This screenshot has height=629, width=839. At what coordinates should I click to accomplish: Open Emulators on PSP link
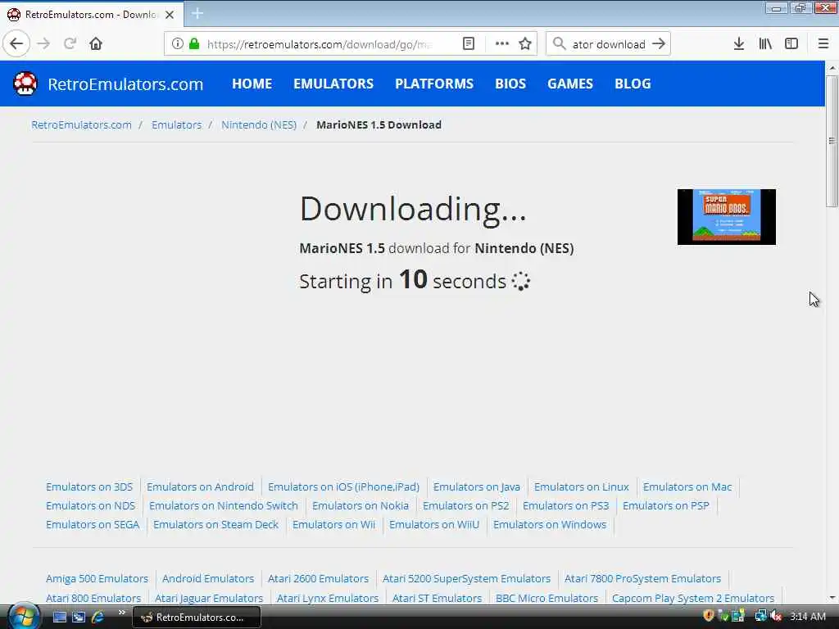tap(665, 505)
